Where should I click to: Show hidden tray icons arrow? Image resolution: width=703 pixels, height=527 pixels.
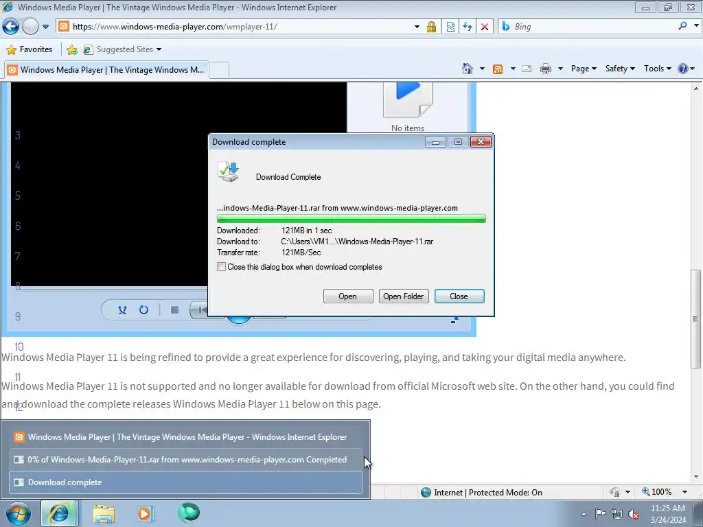point(584,514)
